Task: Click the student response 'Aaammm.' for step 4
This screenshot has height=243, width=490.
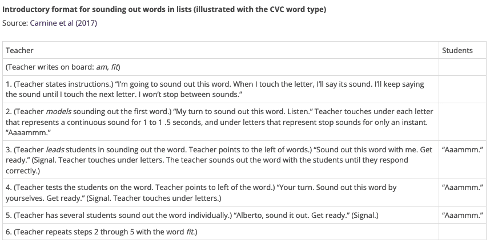Action: (463, 188)
